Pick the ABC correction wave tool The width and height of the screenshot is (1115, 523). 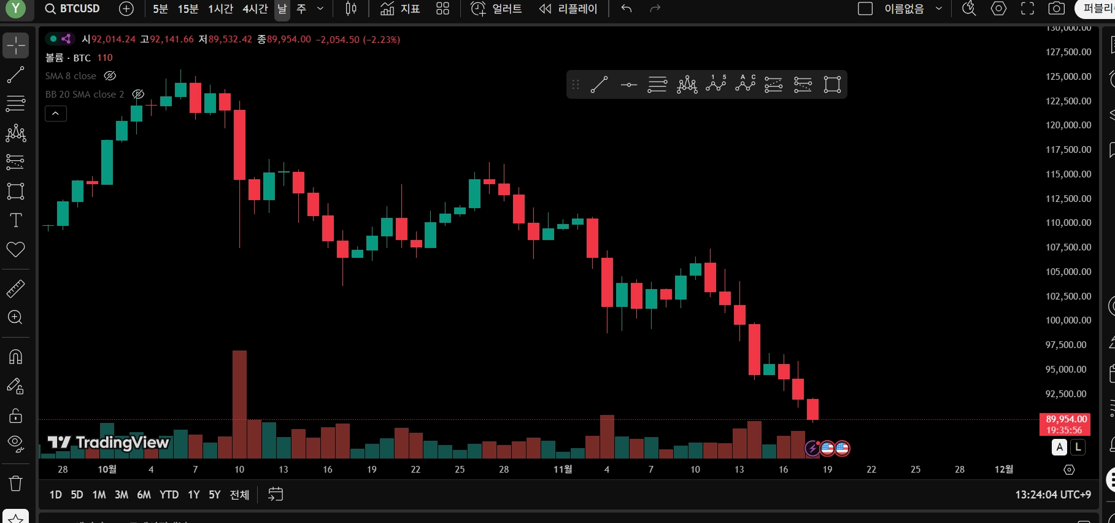coord(745,85)
